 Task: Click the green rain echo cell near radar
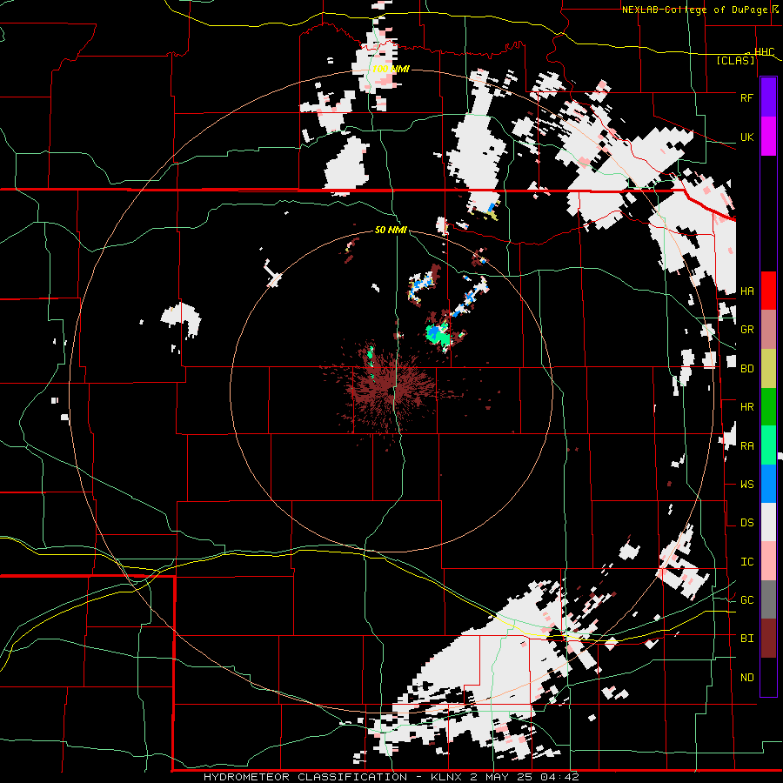(x=438, y=334)
